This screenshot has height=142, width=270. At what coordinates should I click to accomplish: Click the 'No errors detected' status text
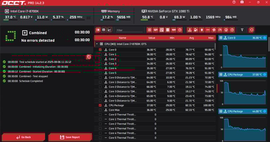point(38,40)
